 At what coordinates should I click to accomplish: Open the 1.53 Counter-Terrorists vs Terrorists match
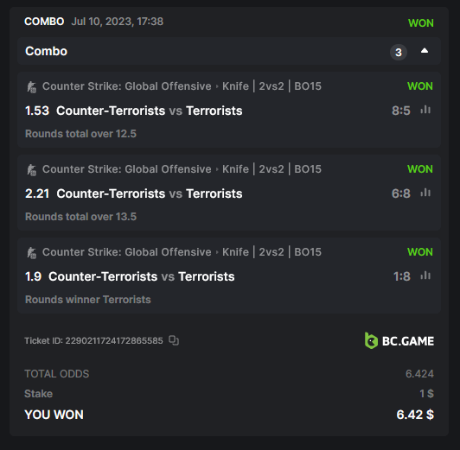pos(134,111)
